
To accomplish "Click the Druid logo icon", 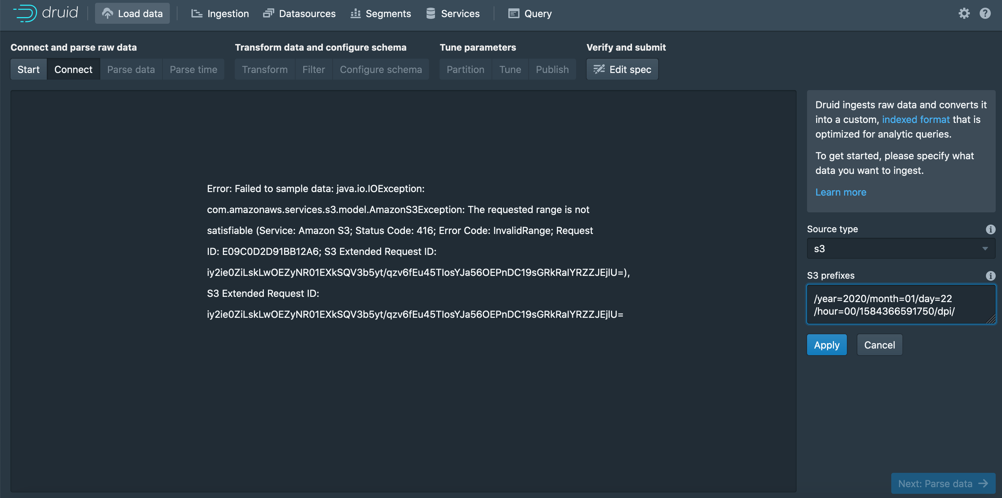I will click(x=25, y=13).
